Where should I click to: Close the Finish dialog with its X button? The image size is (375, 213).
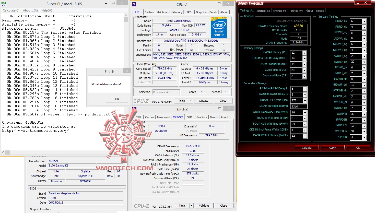(127, 71)
